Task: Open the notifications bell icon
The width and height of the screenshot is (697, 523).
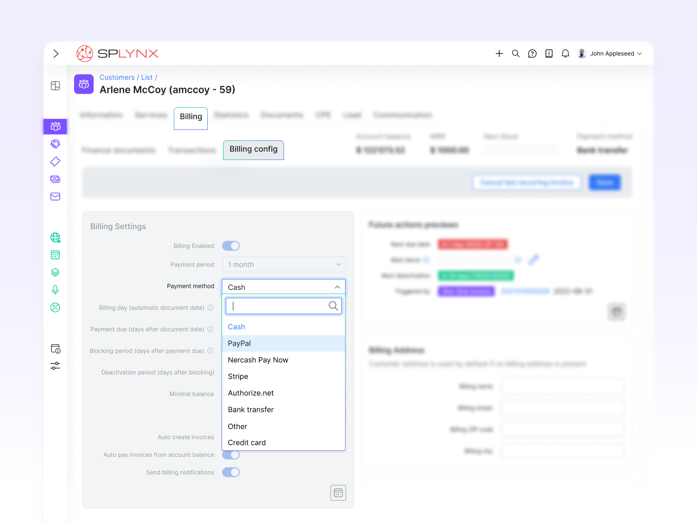Action: pos(565,54)
